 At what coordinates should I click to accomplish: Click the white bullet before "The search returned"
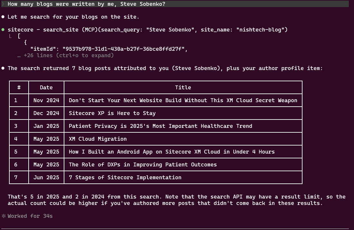coord(3,68)
